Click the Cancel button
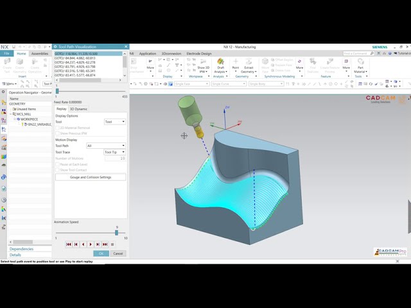Screen dimensions: 411x308 (118, 253)
